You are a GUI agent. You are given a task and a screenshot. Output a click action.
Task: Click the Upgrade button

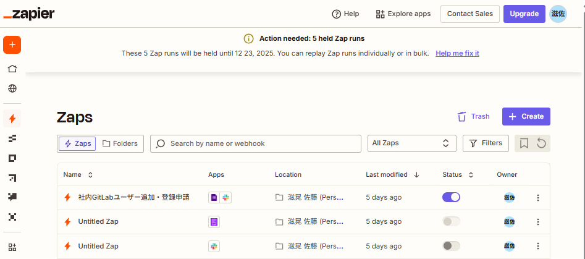[x=524, y=14]
